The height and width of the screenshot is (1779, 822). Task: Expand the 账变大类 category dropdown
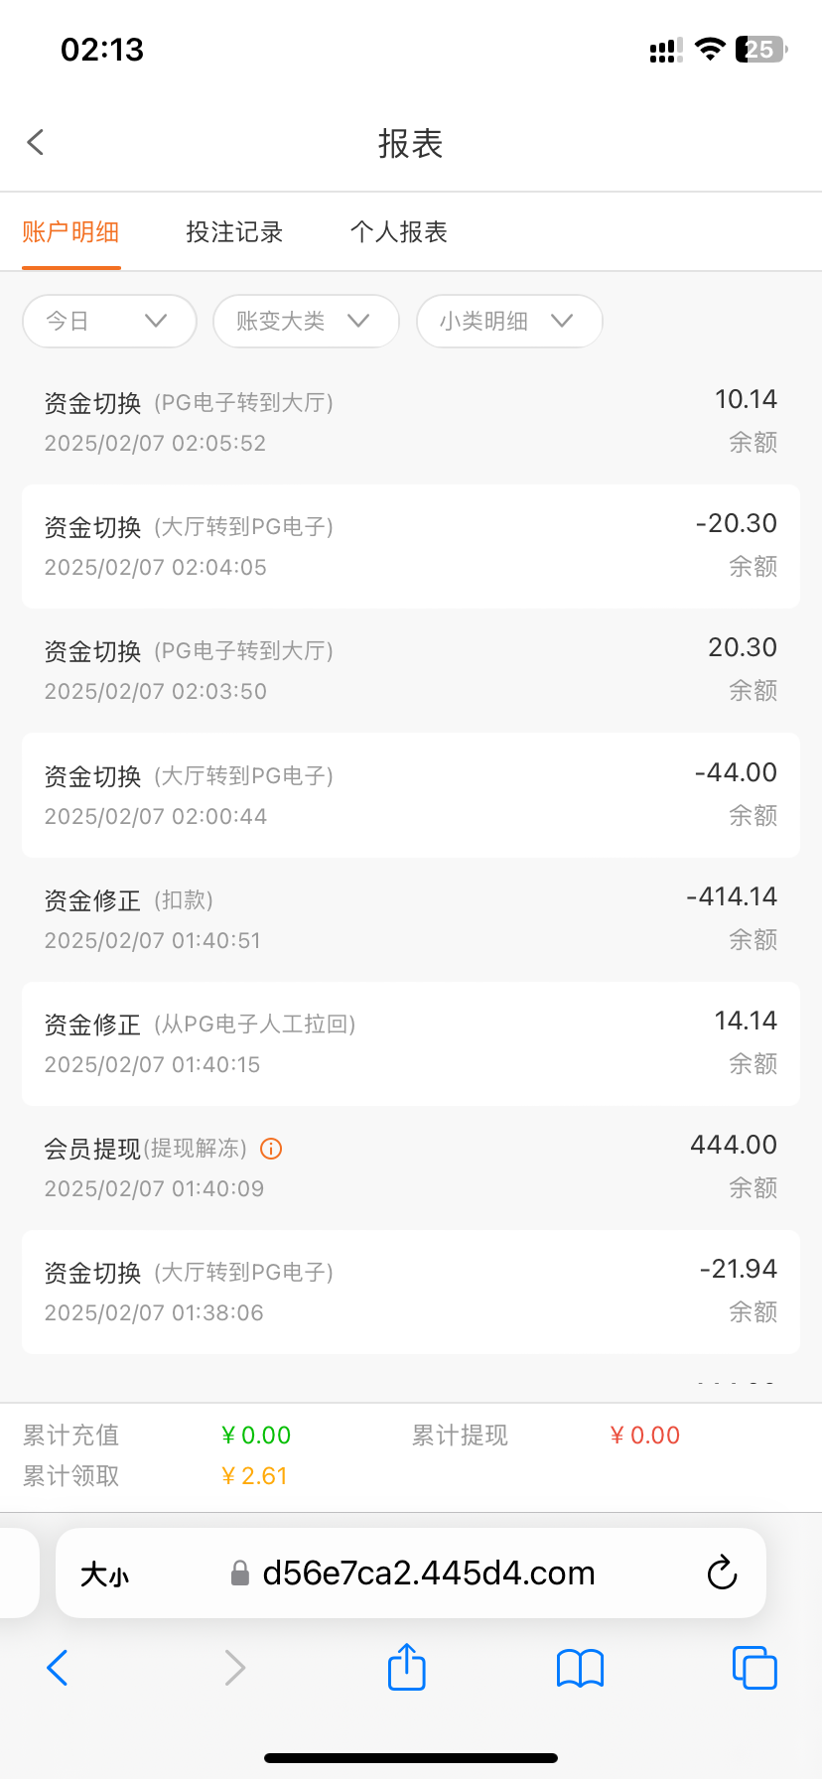pos(306,321)
